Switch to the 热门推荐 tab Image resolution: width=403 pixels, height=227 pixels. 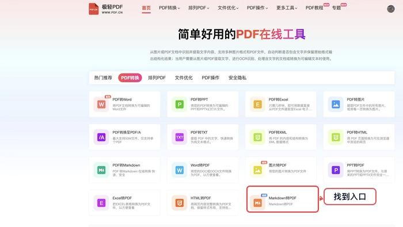(103, 78)
